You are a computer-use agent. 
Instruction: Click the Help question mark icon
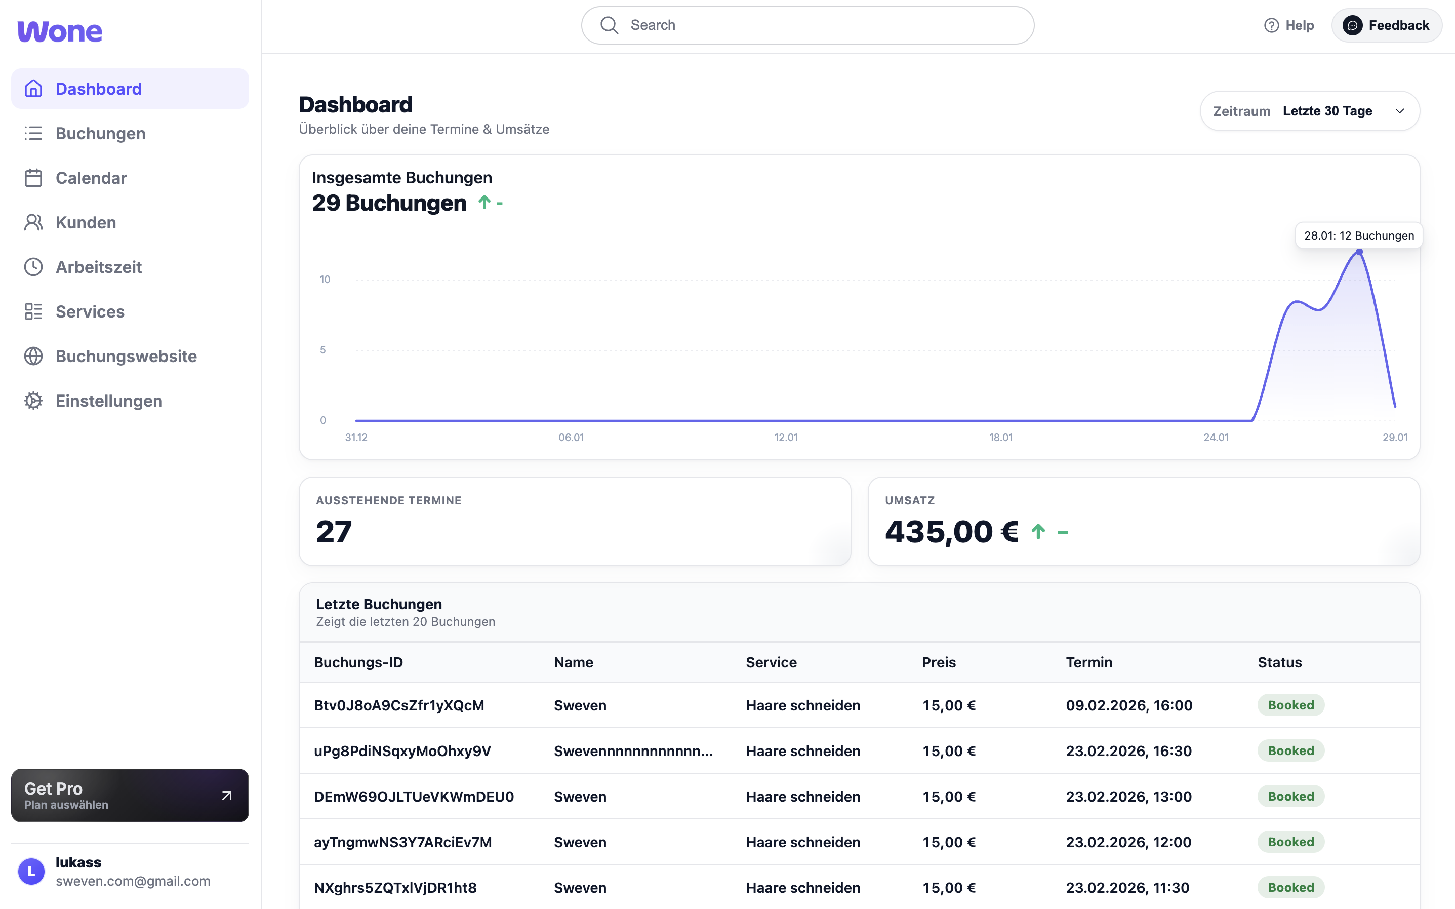pyautogui.click(x=1271, y=25)
